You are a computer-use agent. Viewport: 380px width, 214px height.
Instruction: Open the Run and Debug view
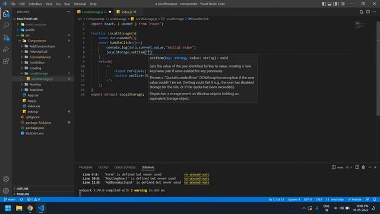pyautogui.click(x=6, y=49)
